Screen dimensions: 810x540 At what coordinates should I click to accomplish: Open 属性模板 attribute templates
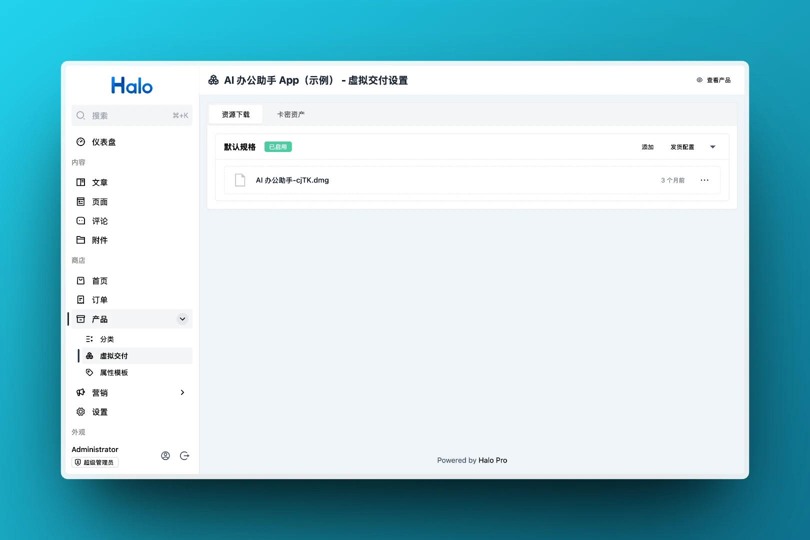[x=137, y=372]
